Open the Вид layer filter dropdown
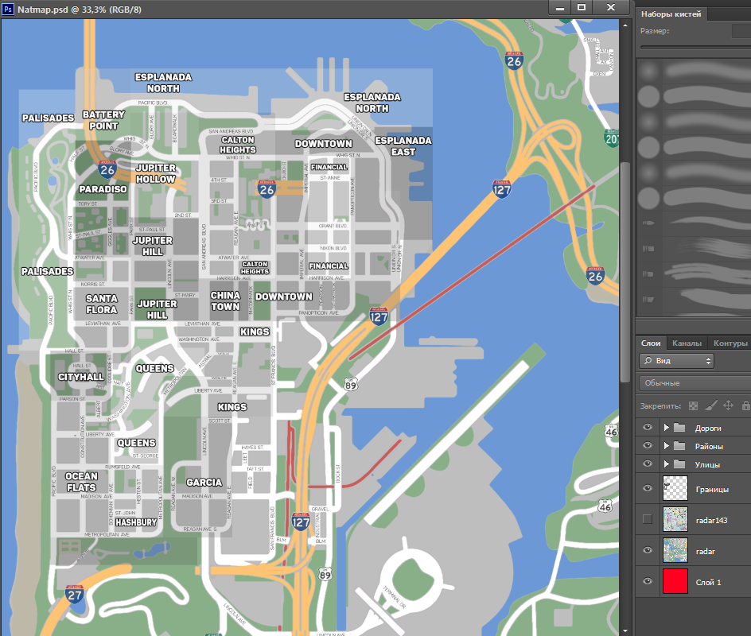This screenshot has width=751, height=636. click(x=676, y=361)
